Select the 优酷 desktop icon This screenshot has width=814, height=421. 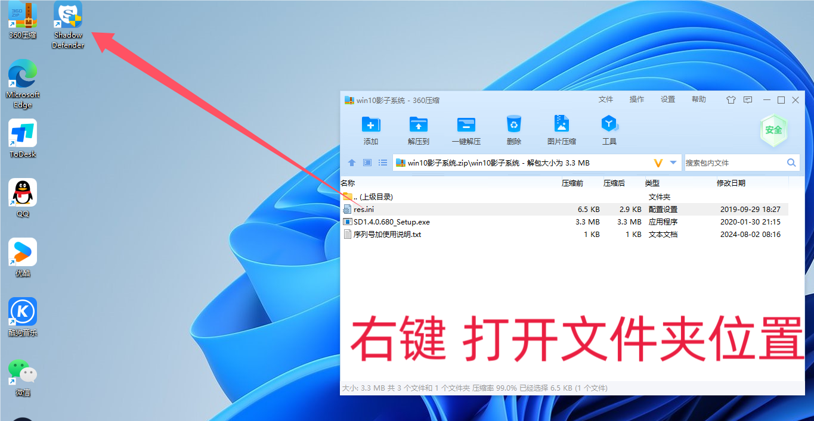(23, 258)
